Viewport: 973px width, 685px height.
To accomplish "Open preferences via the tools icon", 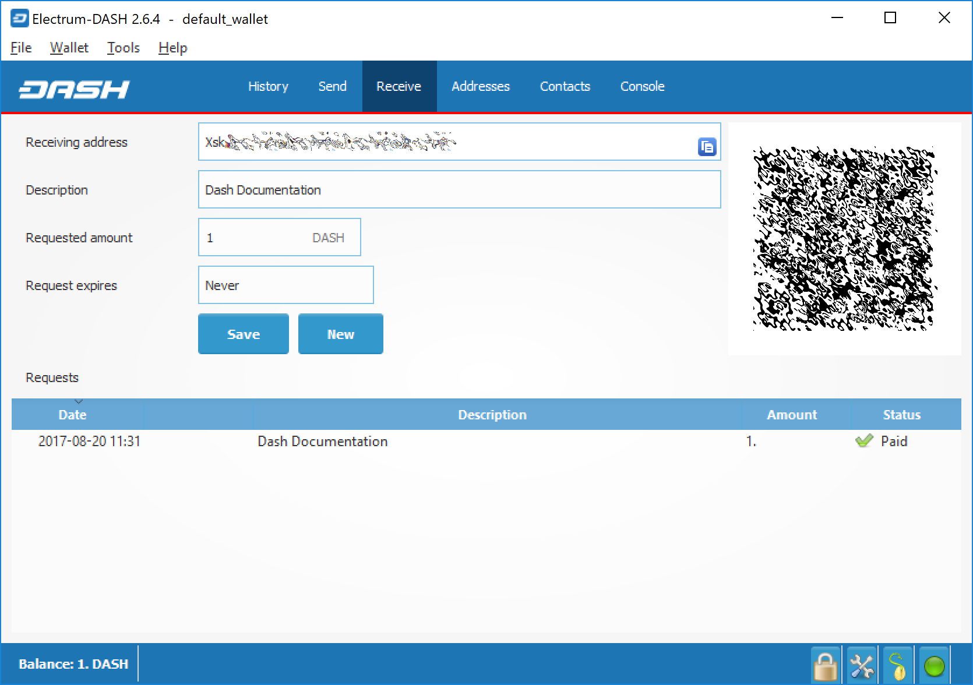I will point(861,666).
